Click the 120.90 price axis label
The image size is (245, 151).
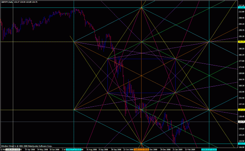click(x=241, y=141)
